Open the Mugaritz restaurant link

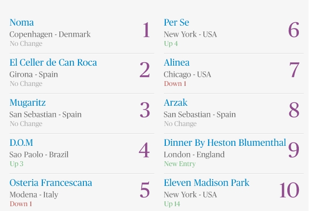(x=27, y=103)
